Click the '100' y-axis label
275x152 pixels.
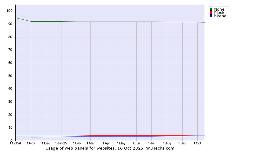point(9,11)
